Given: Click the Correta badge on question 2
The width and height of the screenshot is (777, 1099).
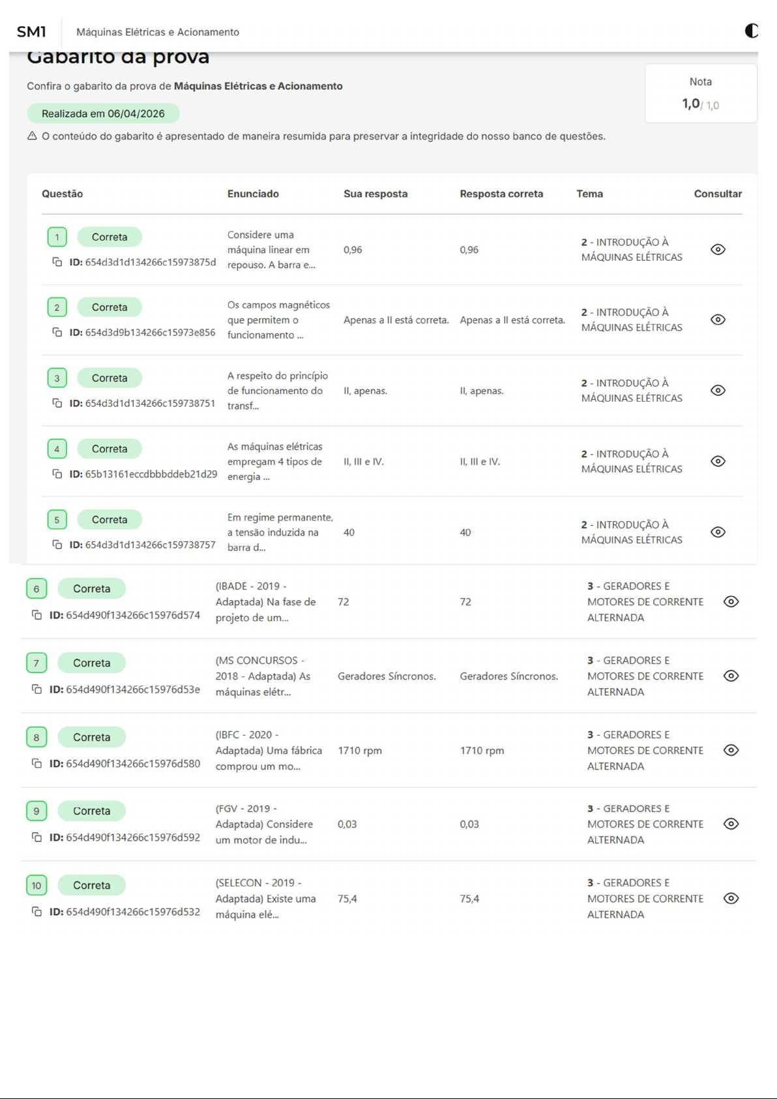Looking at the screenshot, I should tap(110, 307).
